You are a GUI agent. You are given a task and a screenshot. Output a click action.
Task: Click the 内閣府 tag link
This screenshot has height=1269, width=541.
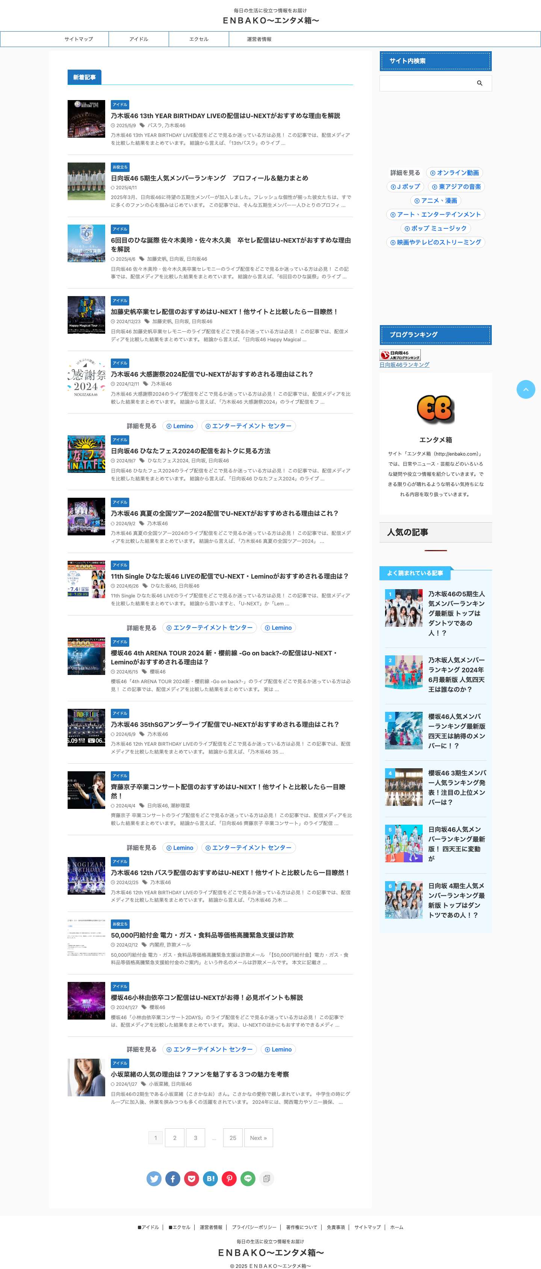tap(156, 945)
